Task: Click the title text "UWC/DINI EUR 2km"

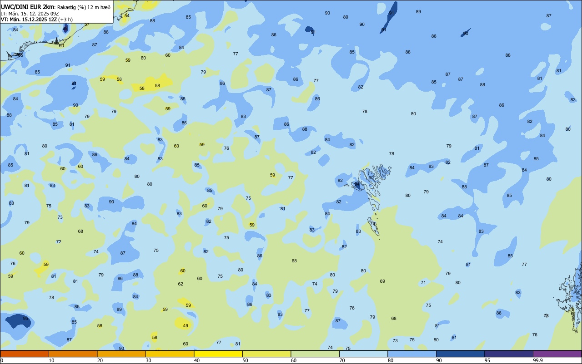Action: coord(27,6)
